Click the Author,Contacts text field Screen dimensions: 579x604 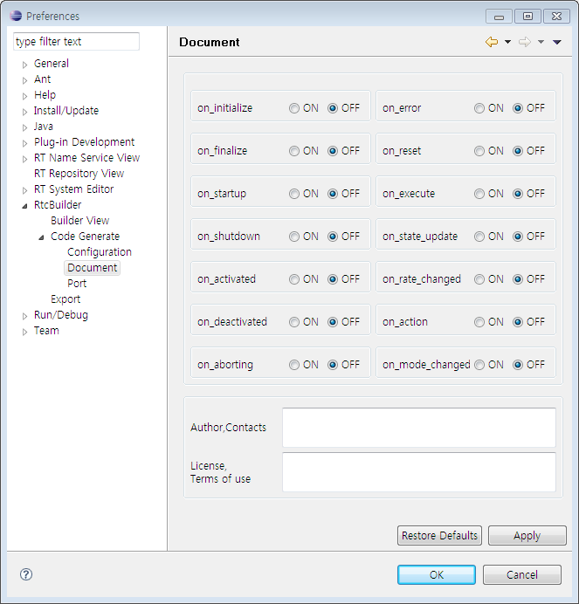coord(418,428)
